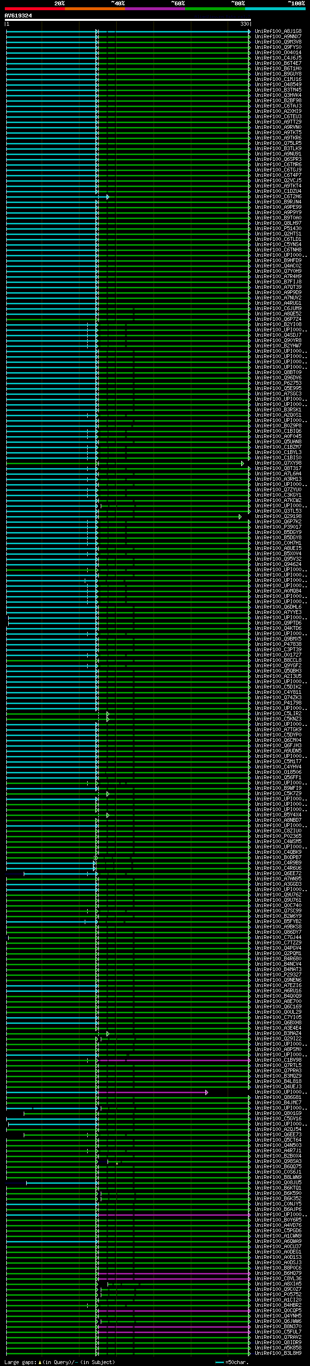Select the UniRef100_B6T1H0 label

point(278,68)
